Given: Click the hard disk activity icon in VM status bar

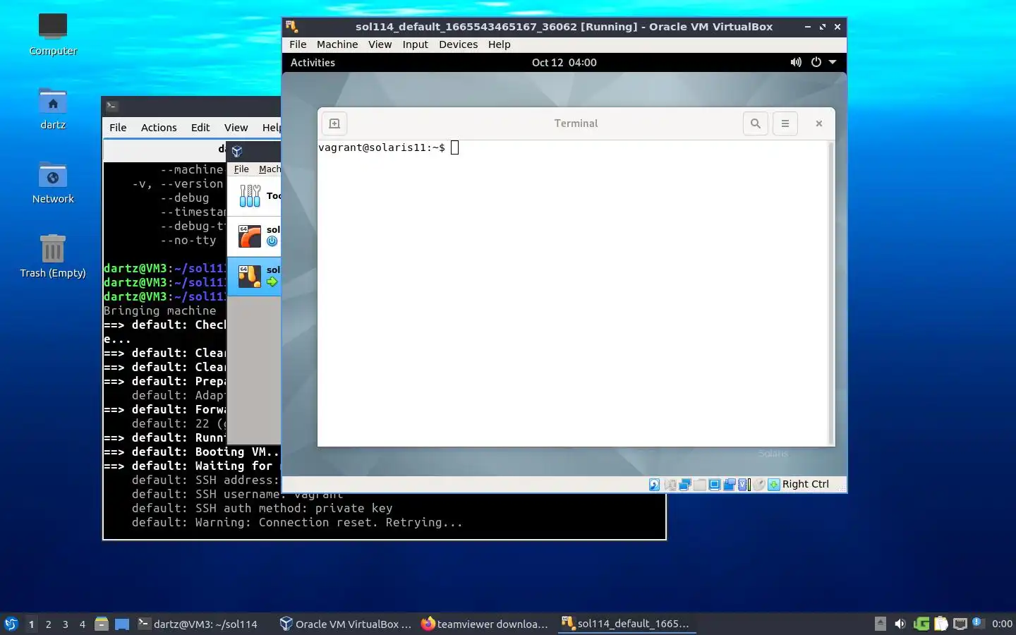Looking at the screenshot, I should [654, 485].
